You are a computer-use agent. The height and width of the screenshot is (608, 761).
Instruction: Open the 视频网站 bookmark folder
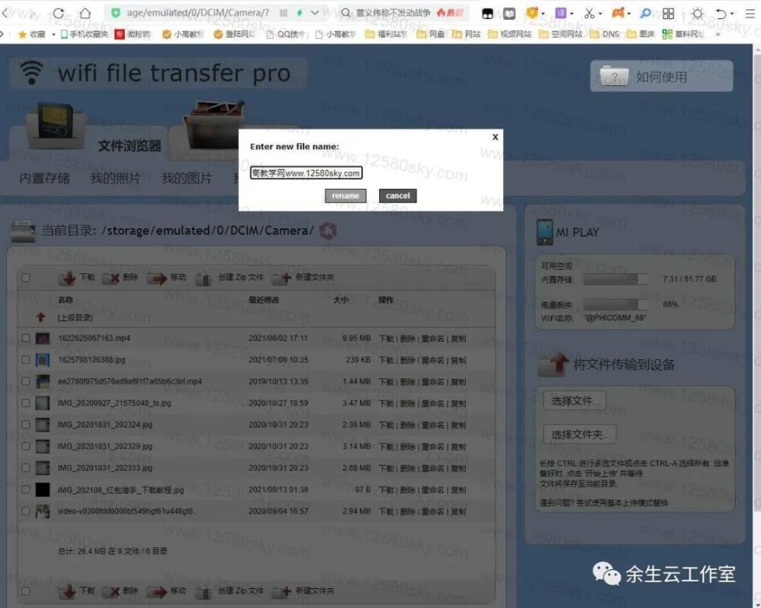click(x=510, y=34)
